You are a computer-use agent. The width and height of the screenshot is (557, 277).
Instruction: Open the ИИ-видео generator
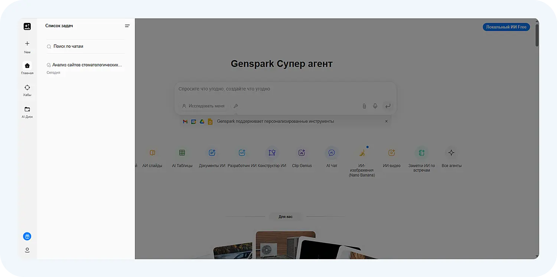[x=392, y=153]
